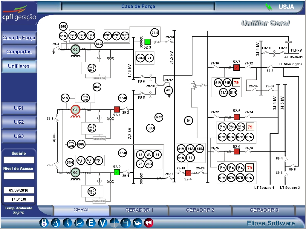Click the walking person icon
The image size is (306, 229).
(68, 223)
